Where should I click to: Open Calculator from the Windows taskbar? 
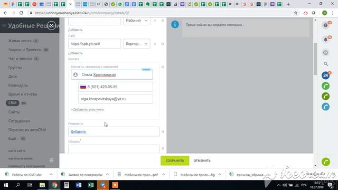pyautogui.click(x=67, y=185)
